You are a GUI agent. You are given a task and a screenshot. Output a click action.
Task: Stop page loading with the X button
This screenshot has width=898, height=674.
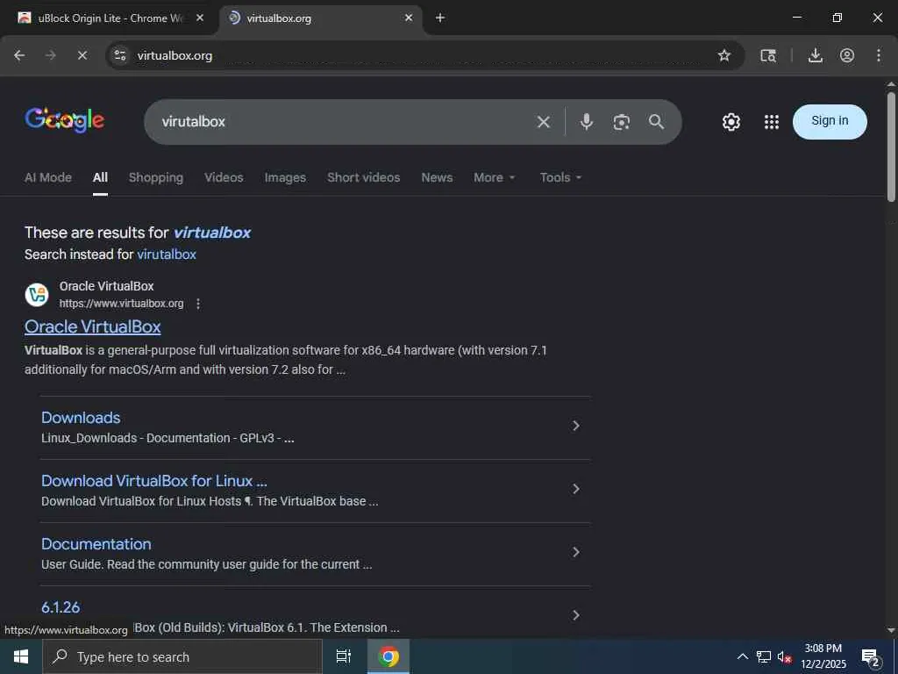(x=82, y=55)
